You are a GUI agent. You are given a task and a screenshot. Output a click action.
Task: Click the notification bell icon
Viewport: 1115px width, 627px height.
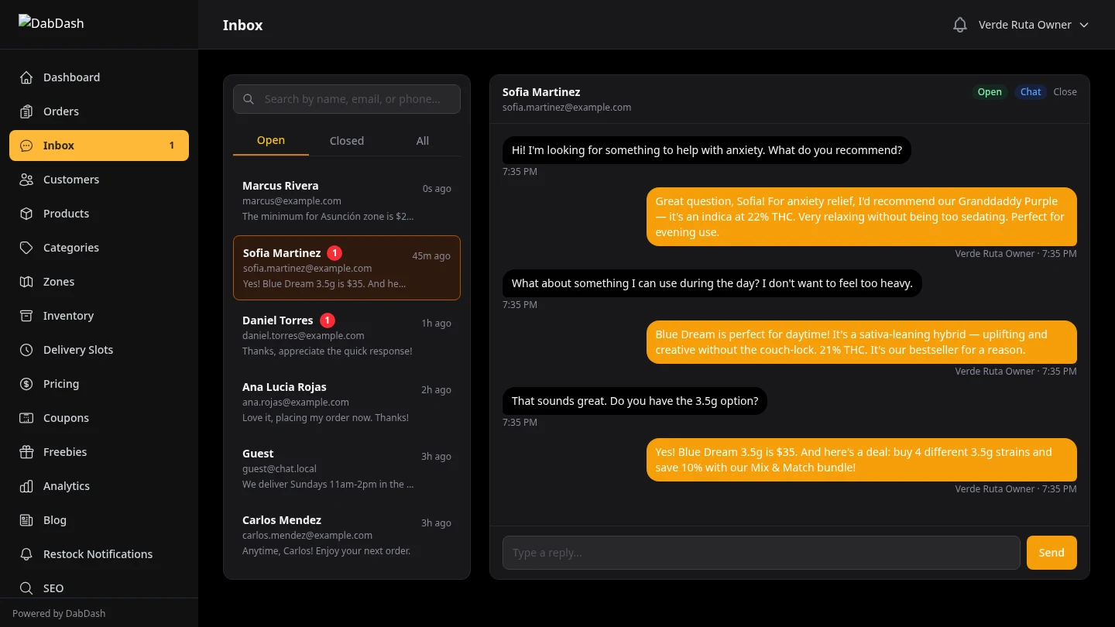(959, 24)
